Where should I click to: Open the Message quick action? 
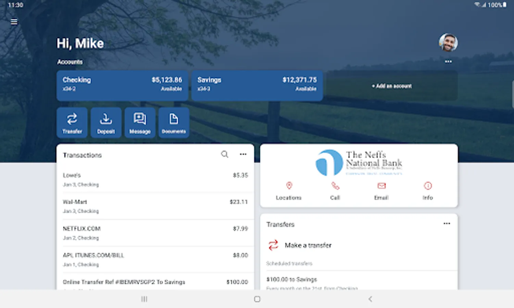tap(140, 123)
